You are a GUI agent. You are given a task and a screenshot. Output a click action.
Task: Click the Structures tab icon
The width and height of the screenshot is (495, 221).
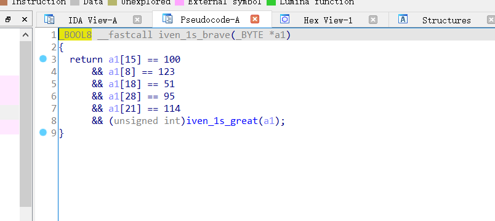pyautogui.click(x=403, y=19)
